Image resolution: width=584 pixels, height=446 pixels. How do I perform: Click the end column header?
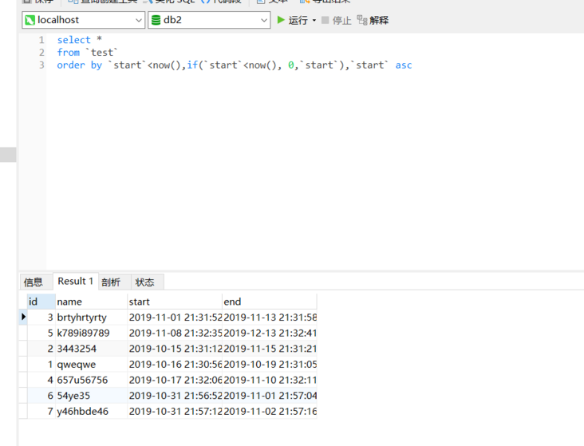(x=270, y=302)
